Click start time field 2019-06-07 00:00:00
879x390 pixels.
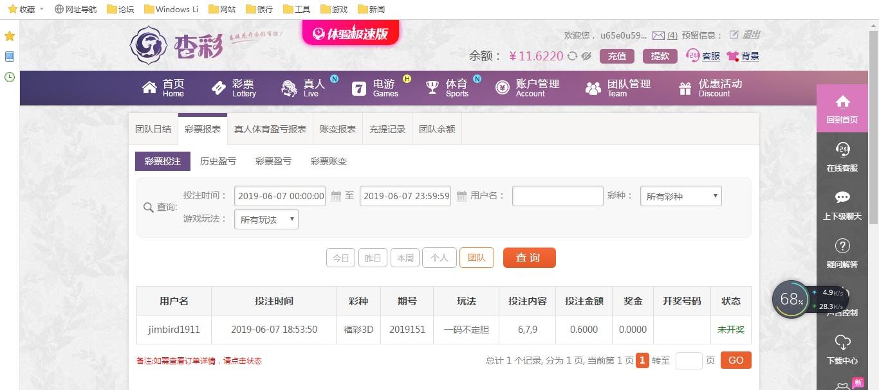(280, 196)
